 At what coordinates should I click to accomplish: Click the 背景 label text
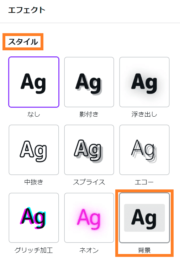tap(144, 250)
